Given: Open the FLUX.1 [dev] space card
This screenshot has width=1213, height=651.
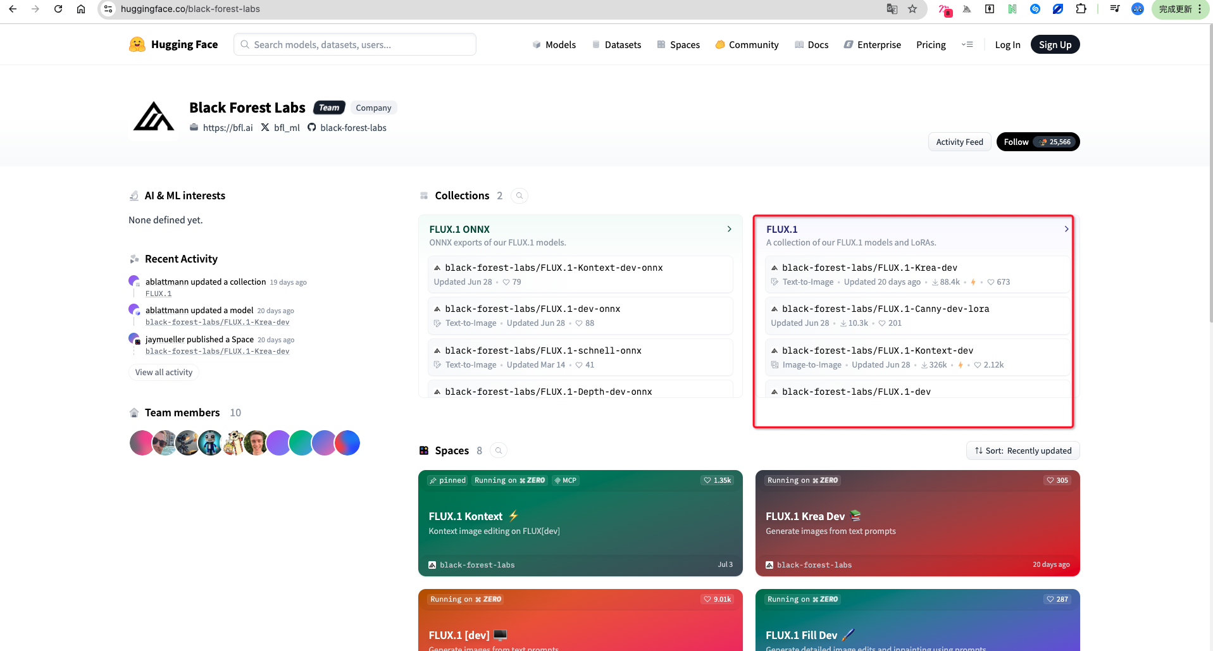Looking at the screenshot, I should [580, 620].
